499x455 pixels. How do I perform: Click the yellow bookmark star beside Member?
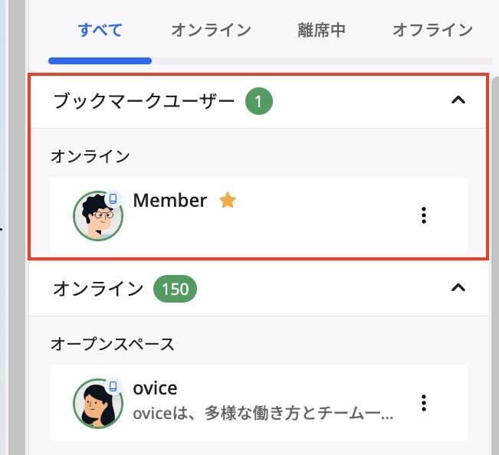[x=228, y=201]
